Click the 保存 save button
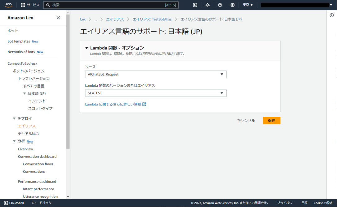337x207 pixels. click(x=271, y=120)
